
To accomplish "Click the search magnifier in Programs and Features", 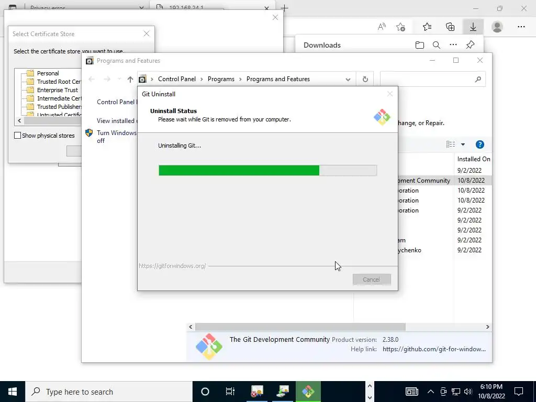I will point(478,80).
